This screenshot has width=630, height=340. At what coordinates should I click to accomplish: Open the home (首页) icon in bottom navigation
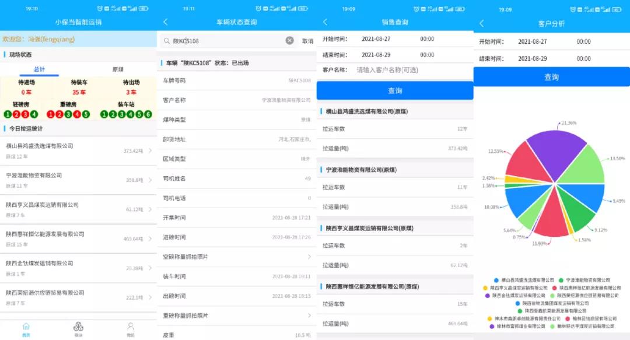(x=26, y=328)
